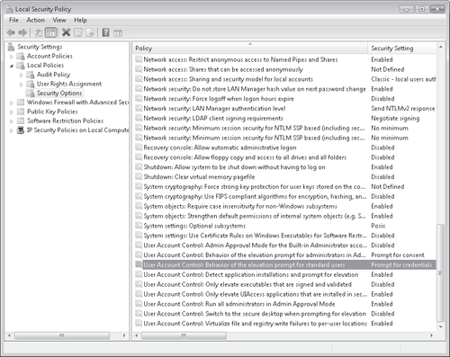Select the Security Options tree item
Image resolution: width=450 pixels, height=357 pixels.
(x=59, y=94)
